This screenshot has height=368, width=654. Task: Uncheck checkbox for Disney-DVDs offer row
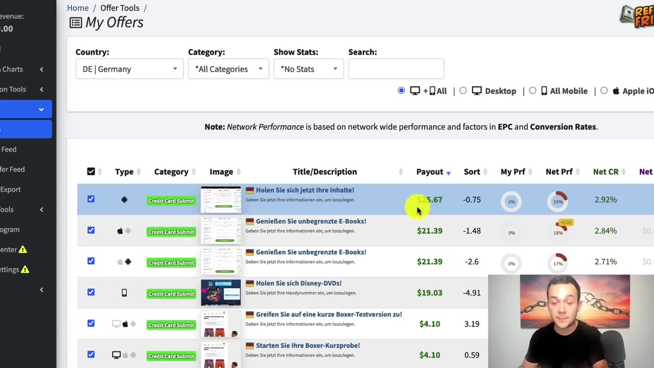pos(91,292)
